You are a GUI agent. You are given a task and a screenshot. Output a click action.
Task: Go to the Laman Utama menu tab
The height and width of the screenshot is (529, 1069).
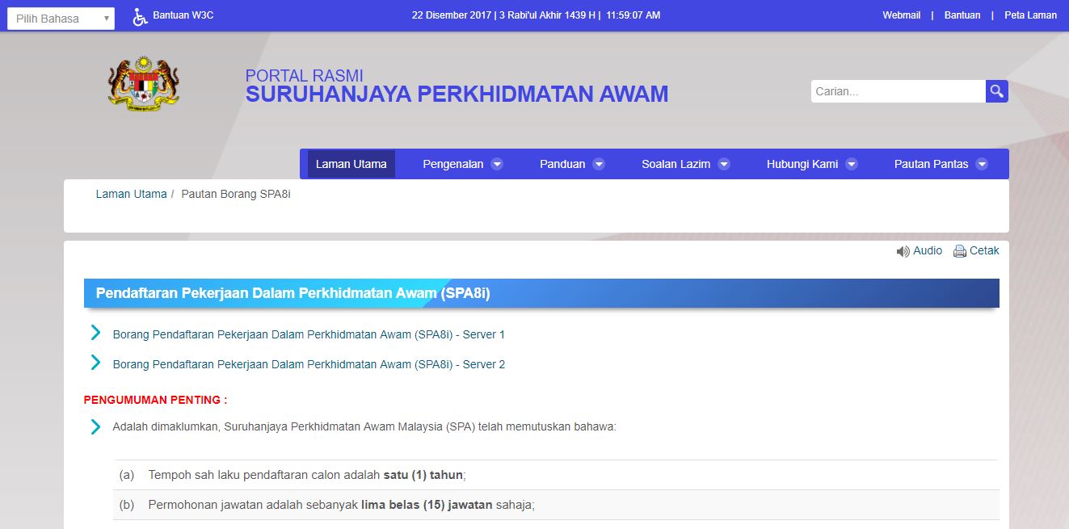click(x=351, y=164)
